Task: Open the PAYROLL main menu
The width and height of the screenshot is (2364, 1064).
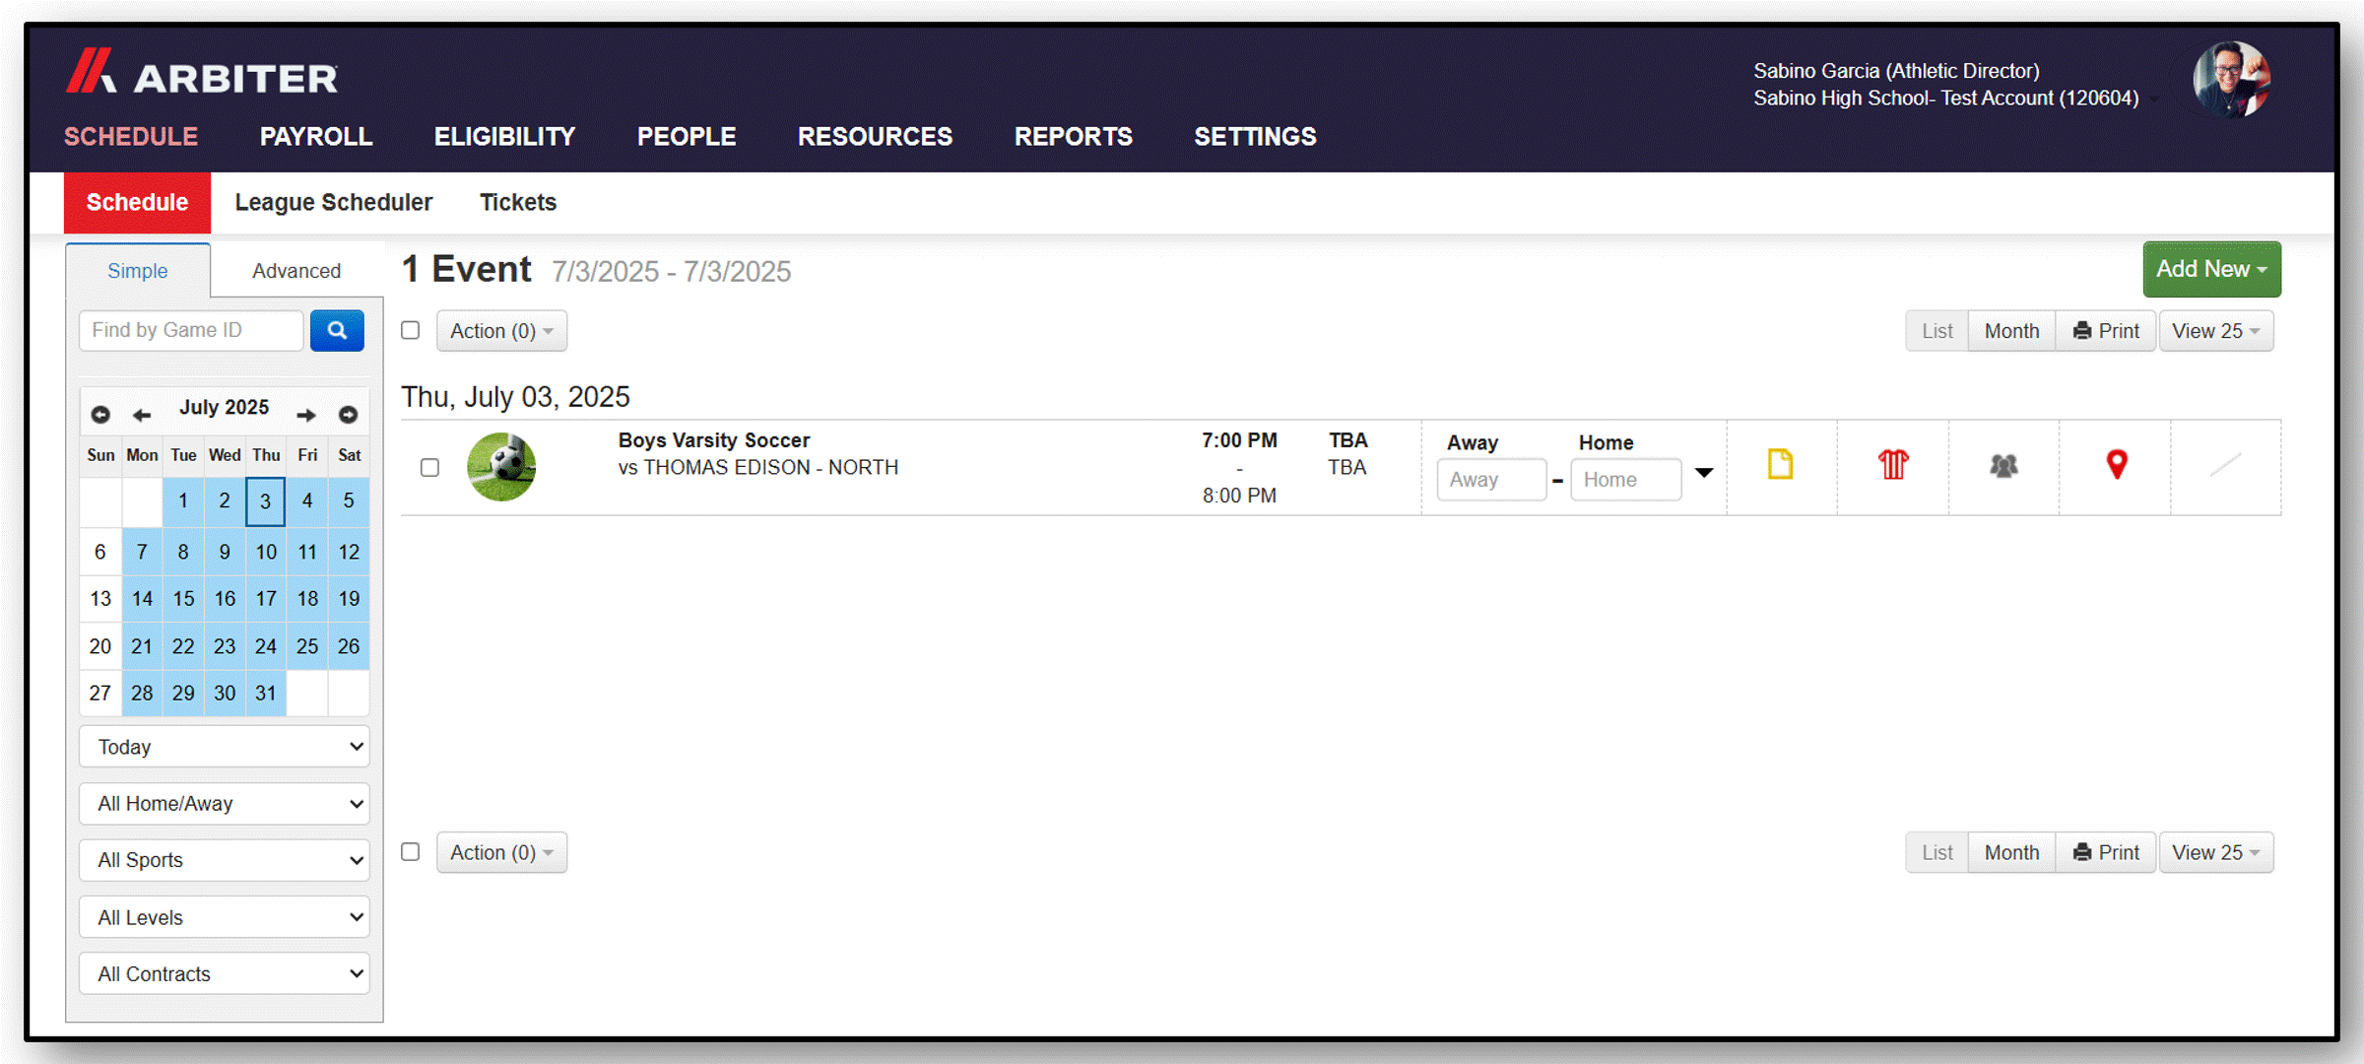Action: 316,136
